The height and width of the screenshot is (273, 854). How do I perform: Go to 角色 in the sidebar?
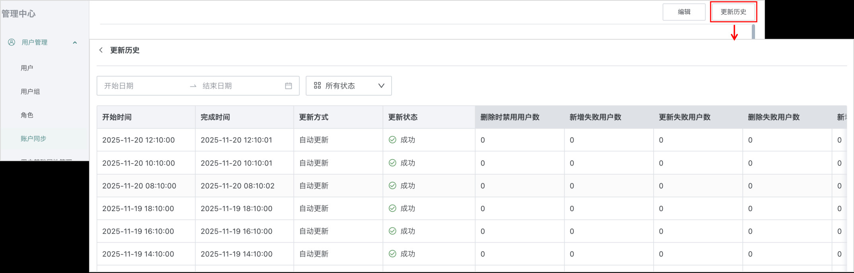[27, 115]
